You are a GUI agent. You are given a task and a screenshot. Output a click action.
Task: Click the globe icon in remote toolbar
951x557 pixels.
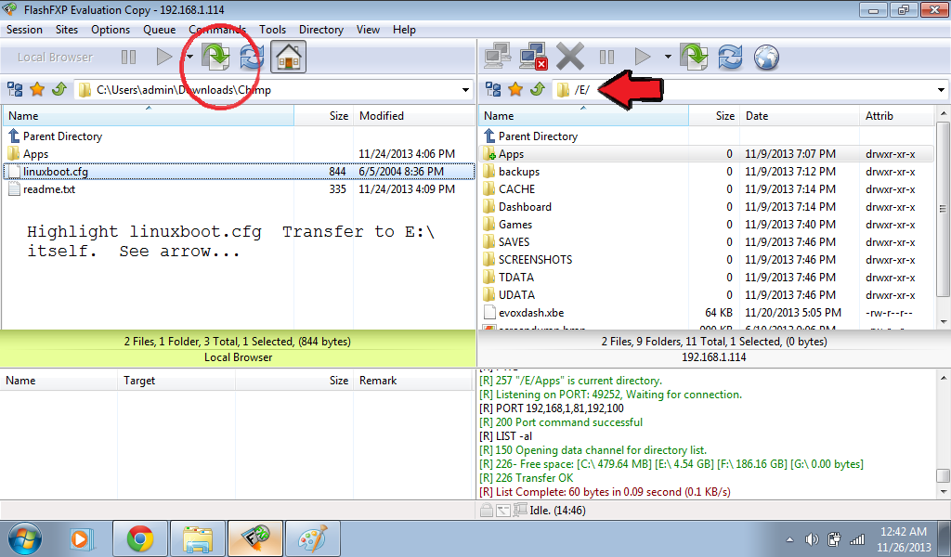766,57
